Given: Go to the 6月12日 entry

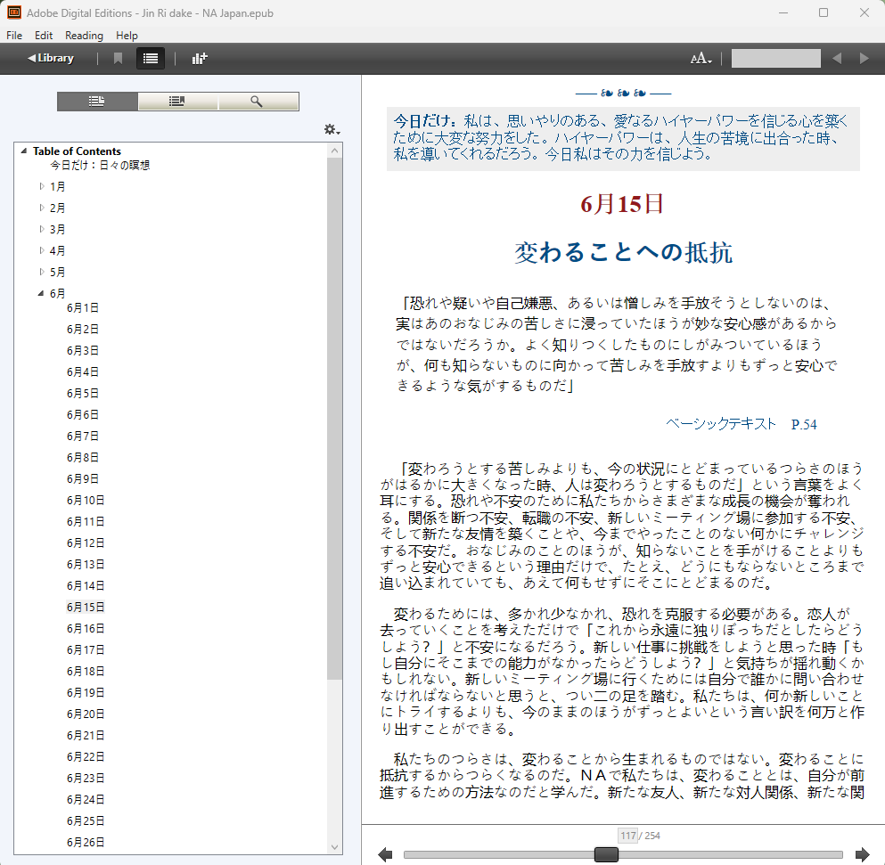Looking at the screenshot, I should 86,543.
